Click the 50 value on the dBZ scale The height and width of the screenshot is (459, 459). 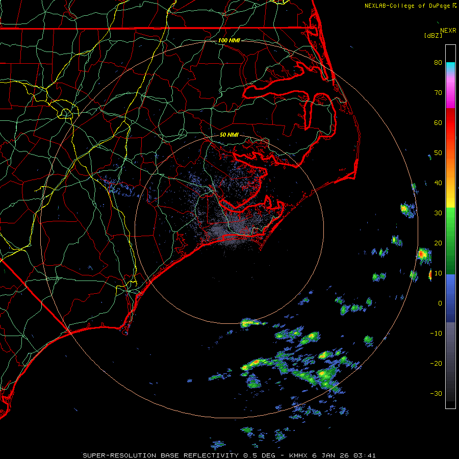click(438, 153)
